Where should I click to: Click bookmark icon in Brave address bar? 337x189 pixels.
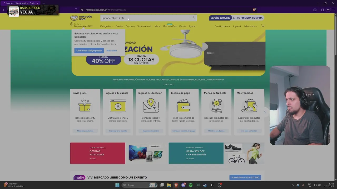tap(76, 10)
